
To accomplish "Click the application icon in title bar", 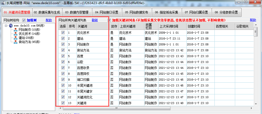I will (x=3, y=2).
